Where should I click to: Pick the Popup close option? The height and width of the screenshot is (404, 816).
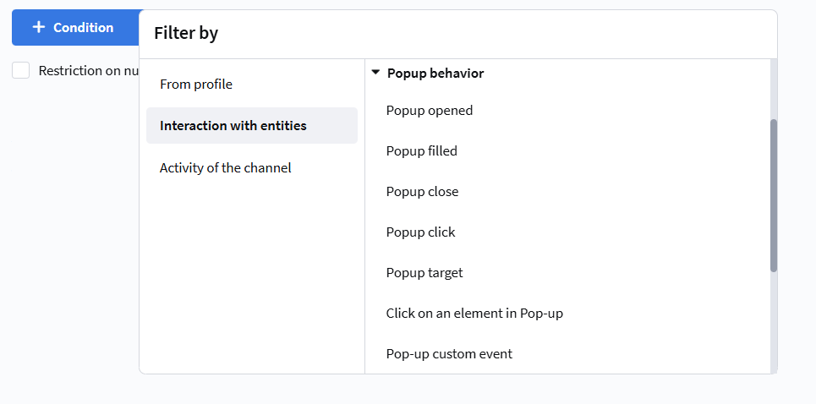point(422,192)
